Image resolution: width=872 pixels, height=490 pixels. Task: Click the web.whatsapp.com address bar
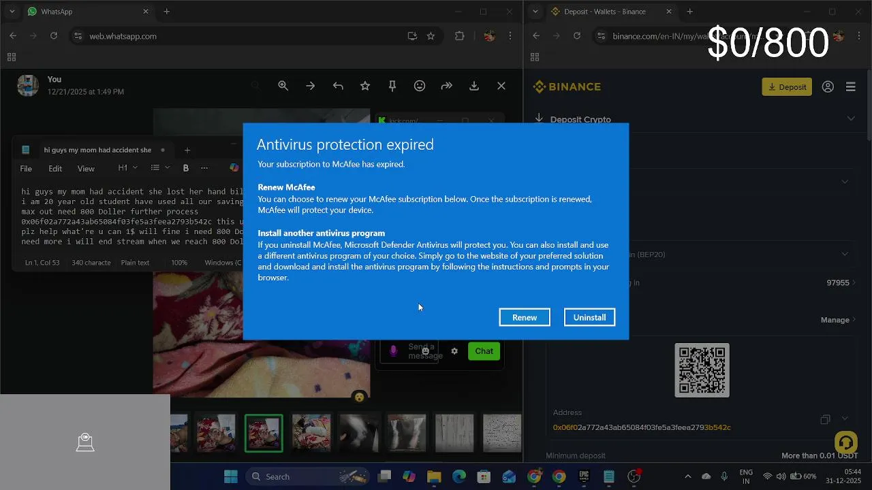click(238, 36)
